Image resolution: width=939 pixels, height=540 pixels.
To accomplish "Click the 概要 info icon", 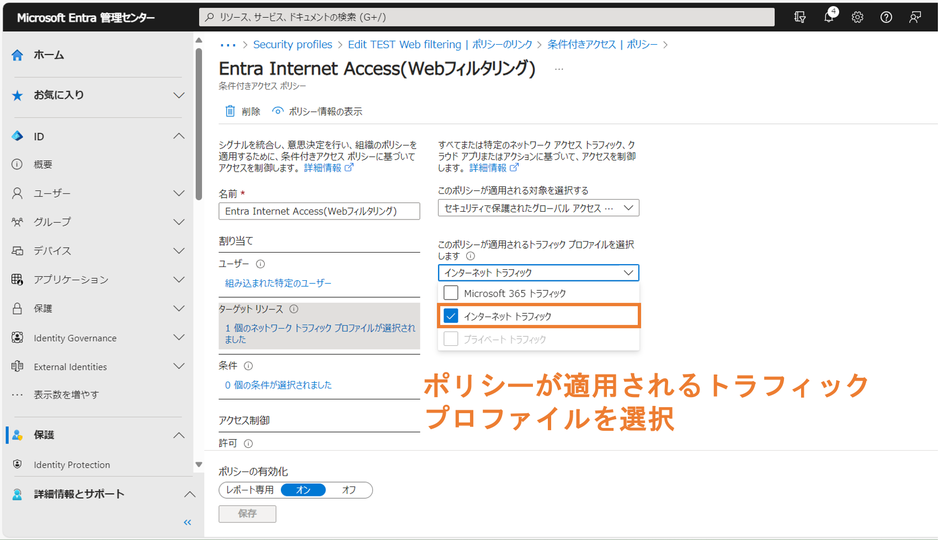I will pos(18,164).
